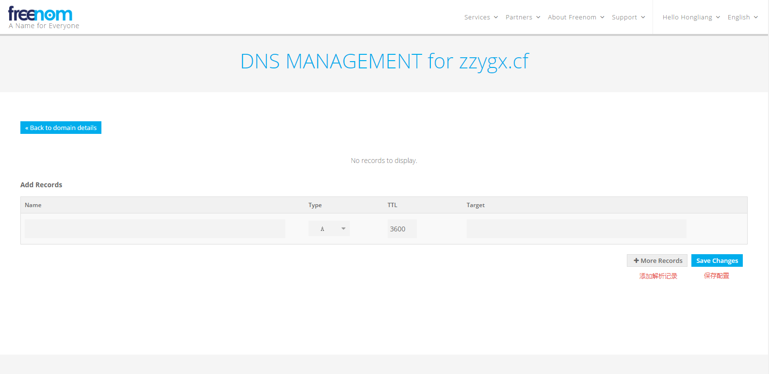Open the Support menu
The image size is (769, 374).
(x=628, y=17)
